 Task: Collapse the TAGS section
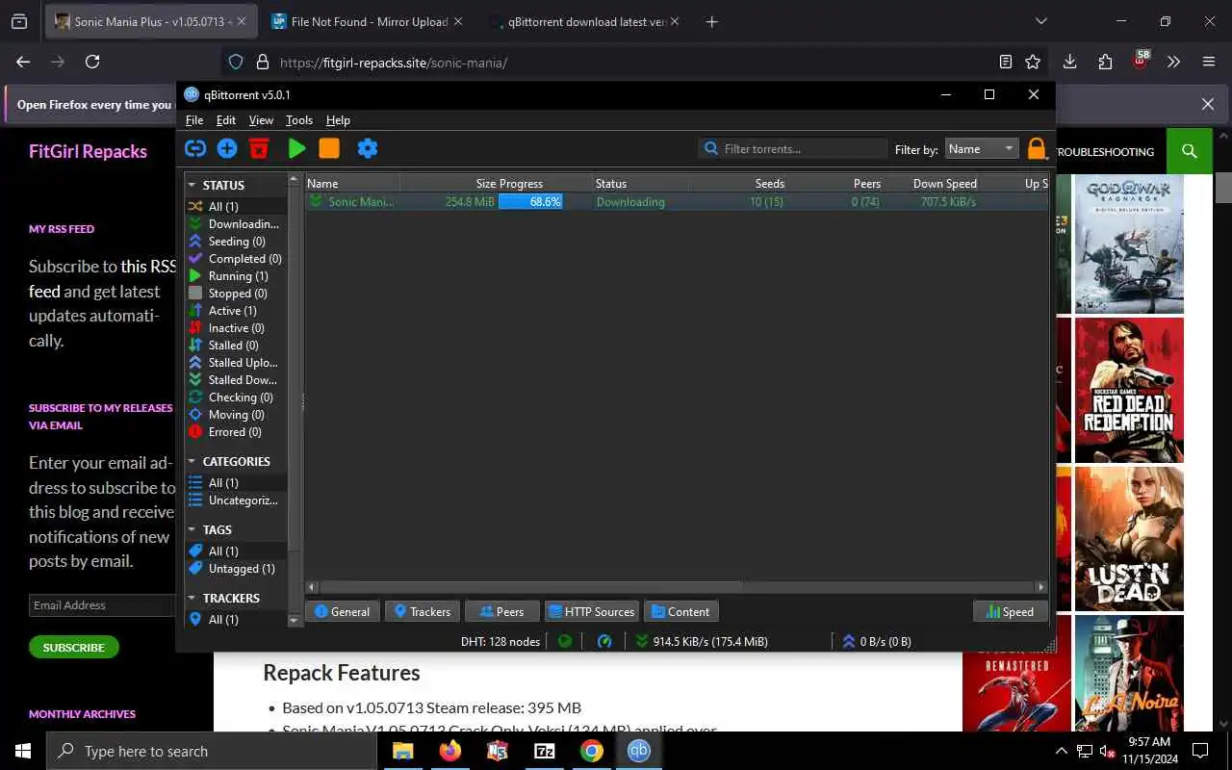[192, 529]
